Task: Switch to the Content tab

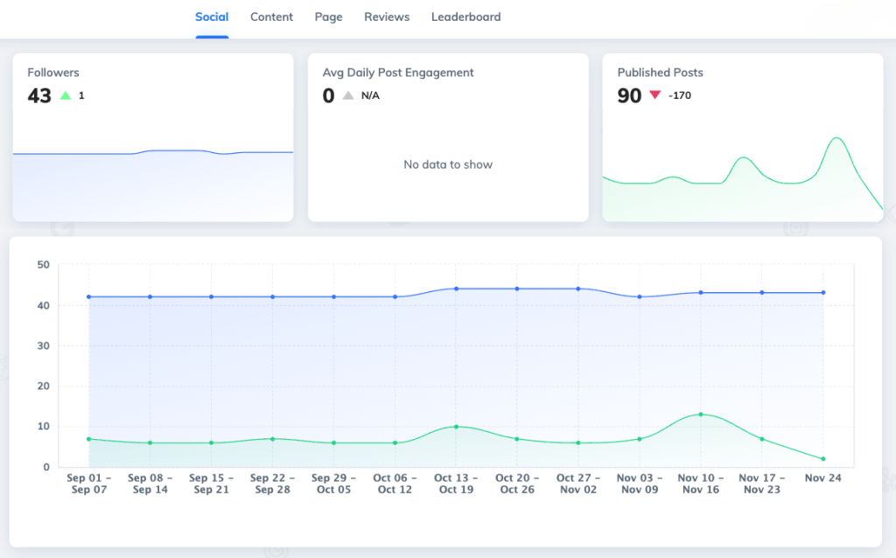Action: pos(271,17)
